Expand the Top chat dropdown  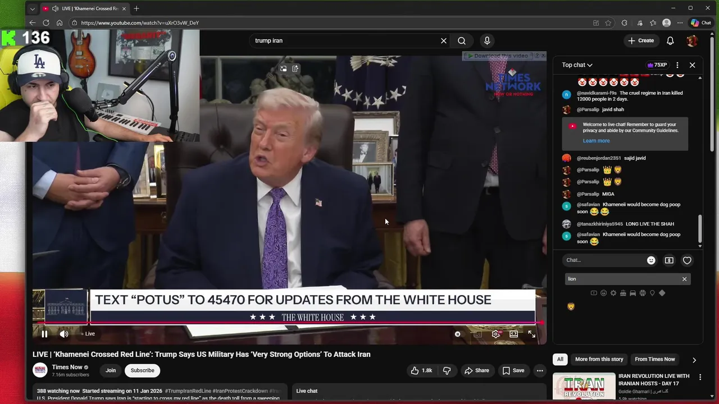pyautogui.click(x=577, y=65)
